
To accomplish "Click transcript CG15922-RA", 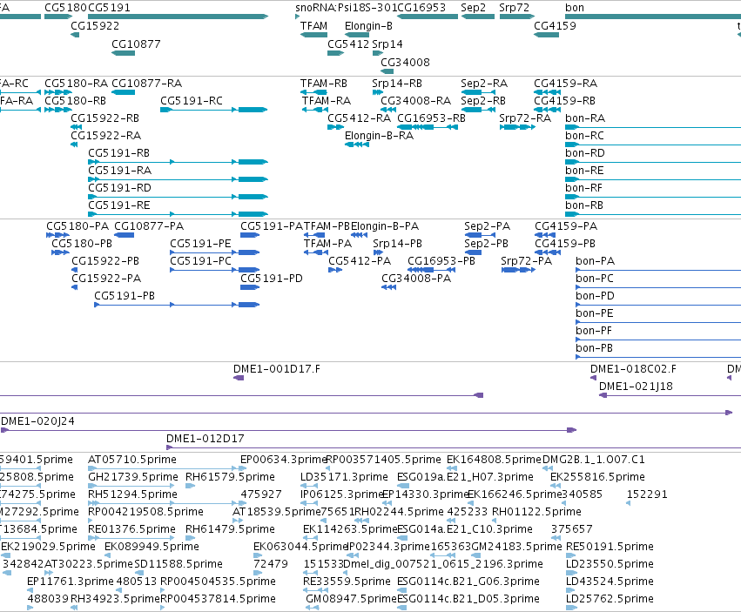I will pyautogui.click(x=74, y=145).
